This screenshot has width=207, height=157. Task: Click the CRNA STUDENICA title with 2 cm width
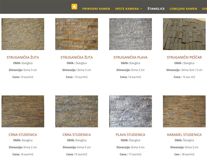23,135
